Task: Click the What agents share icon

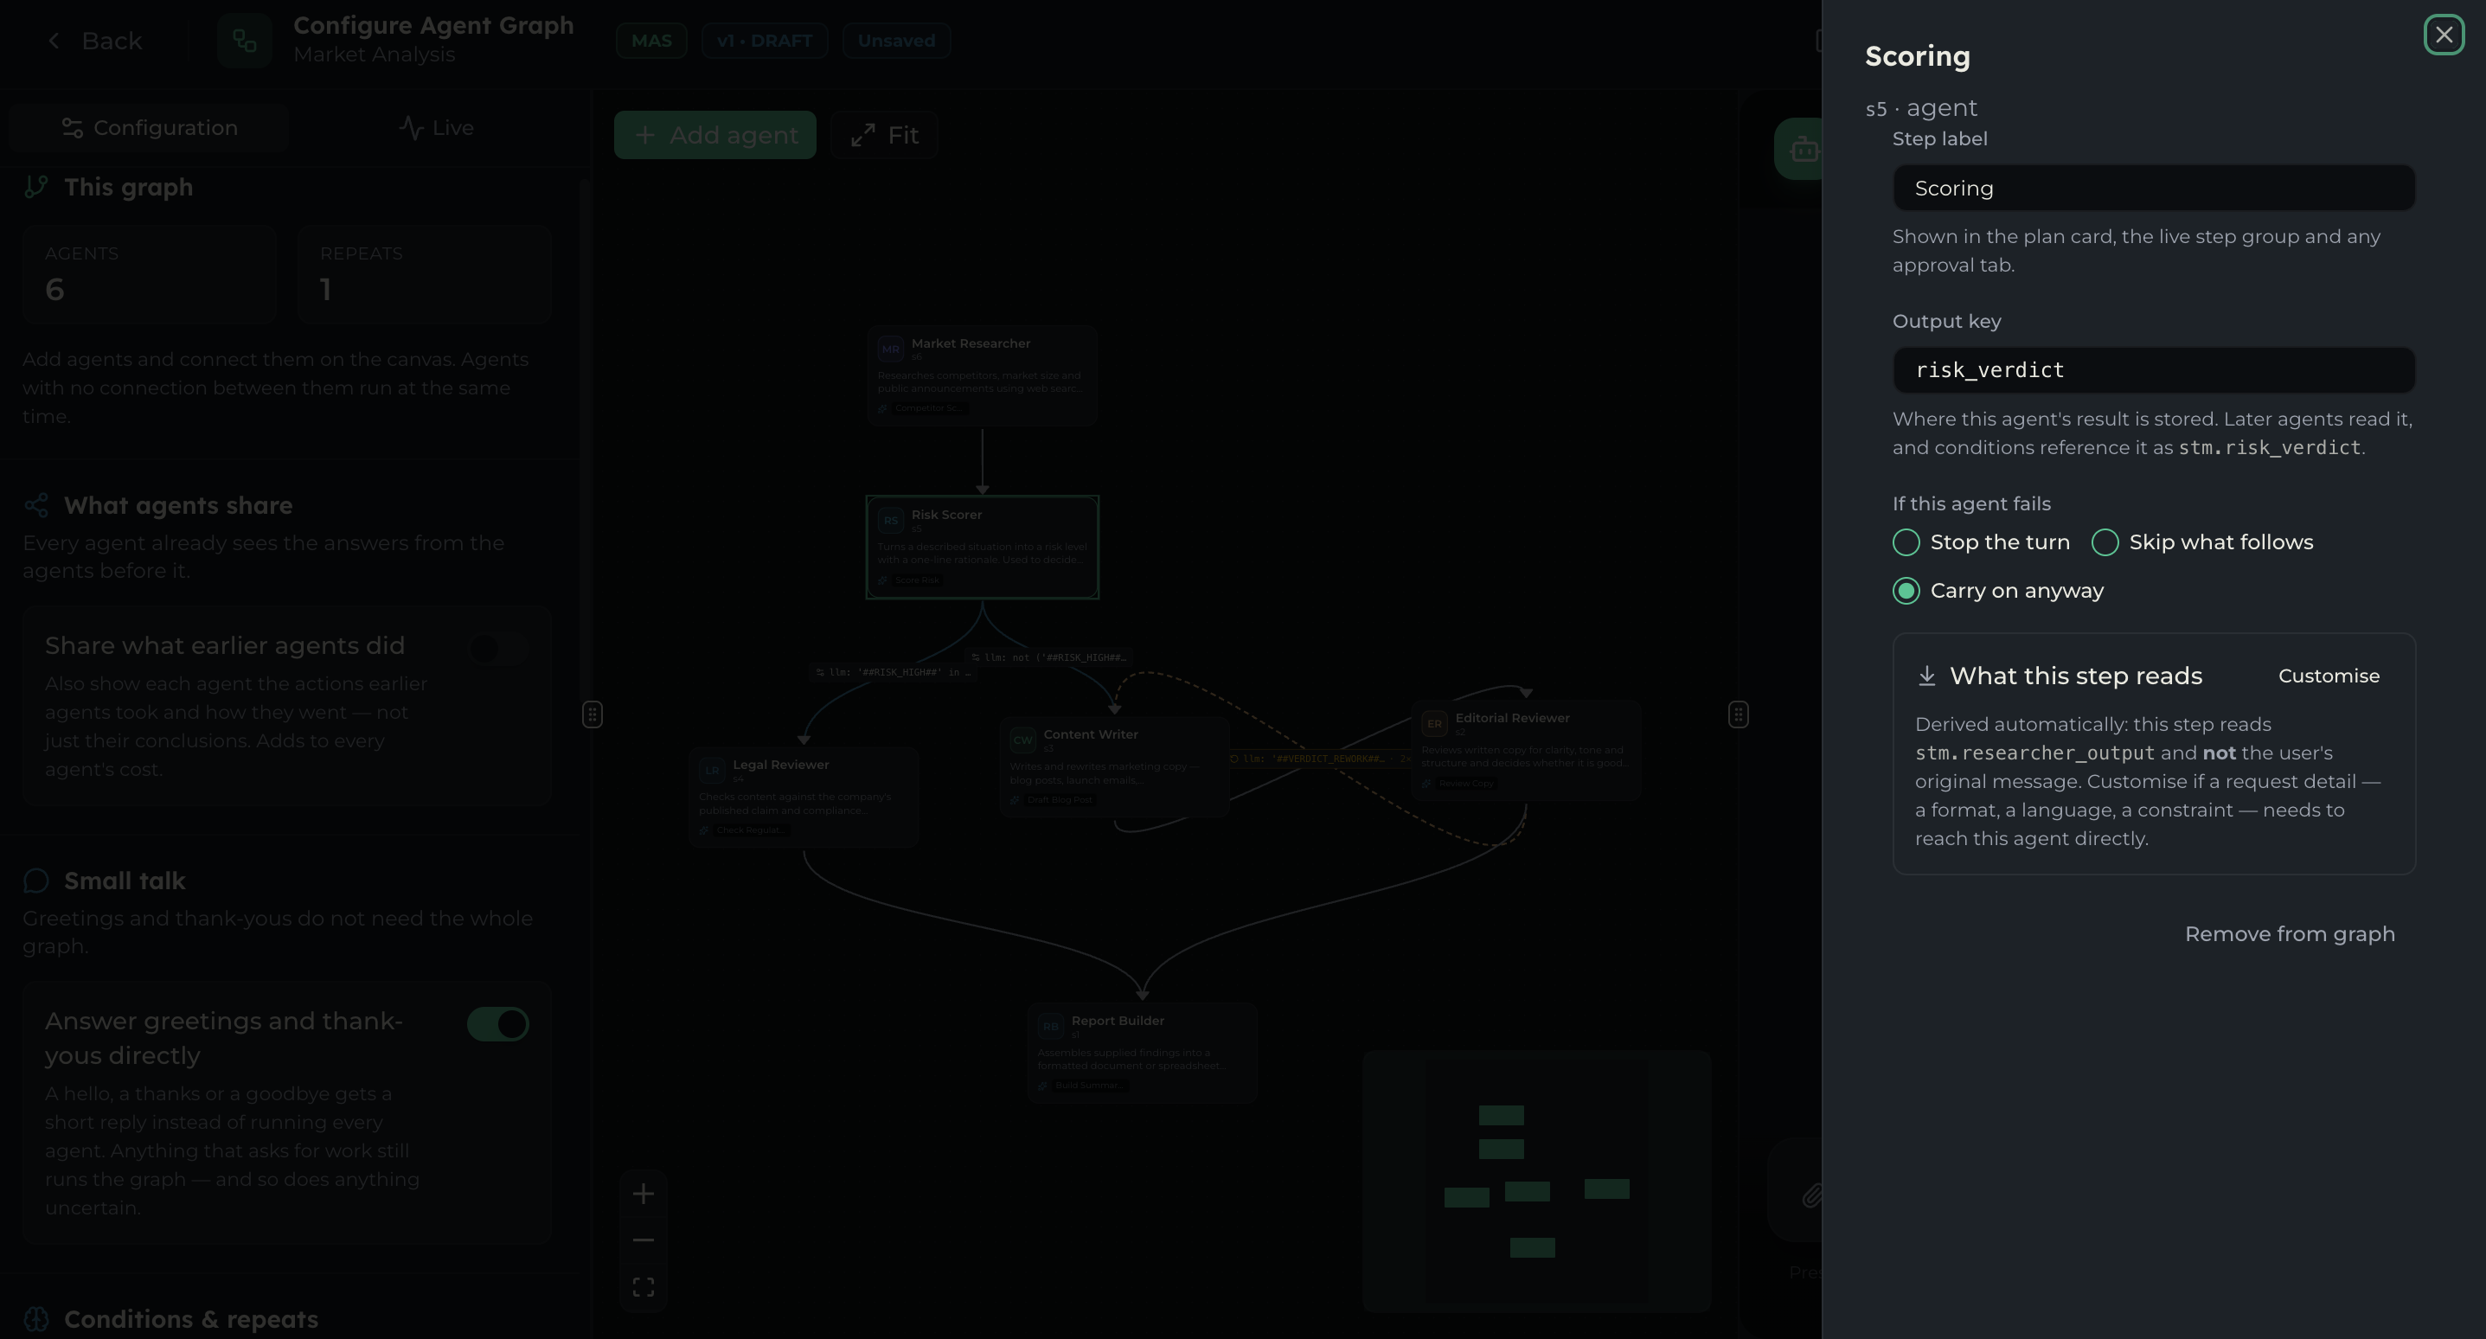Action: coord(36,505)
